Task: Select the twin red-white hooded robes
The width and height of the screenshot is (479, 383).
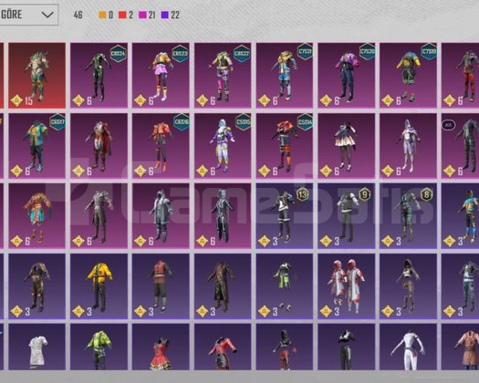Action: click(347, 286)
